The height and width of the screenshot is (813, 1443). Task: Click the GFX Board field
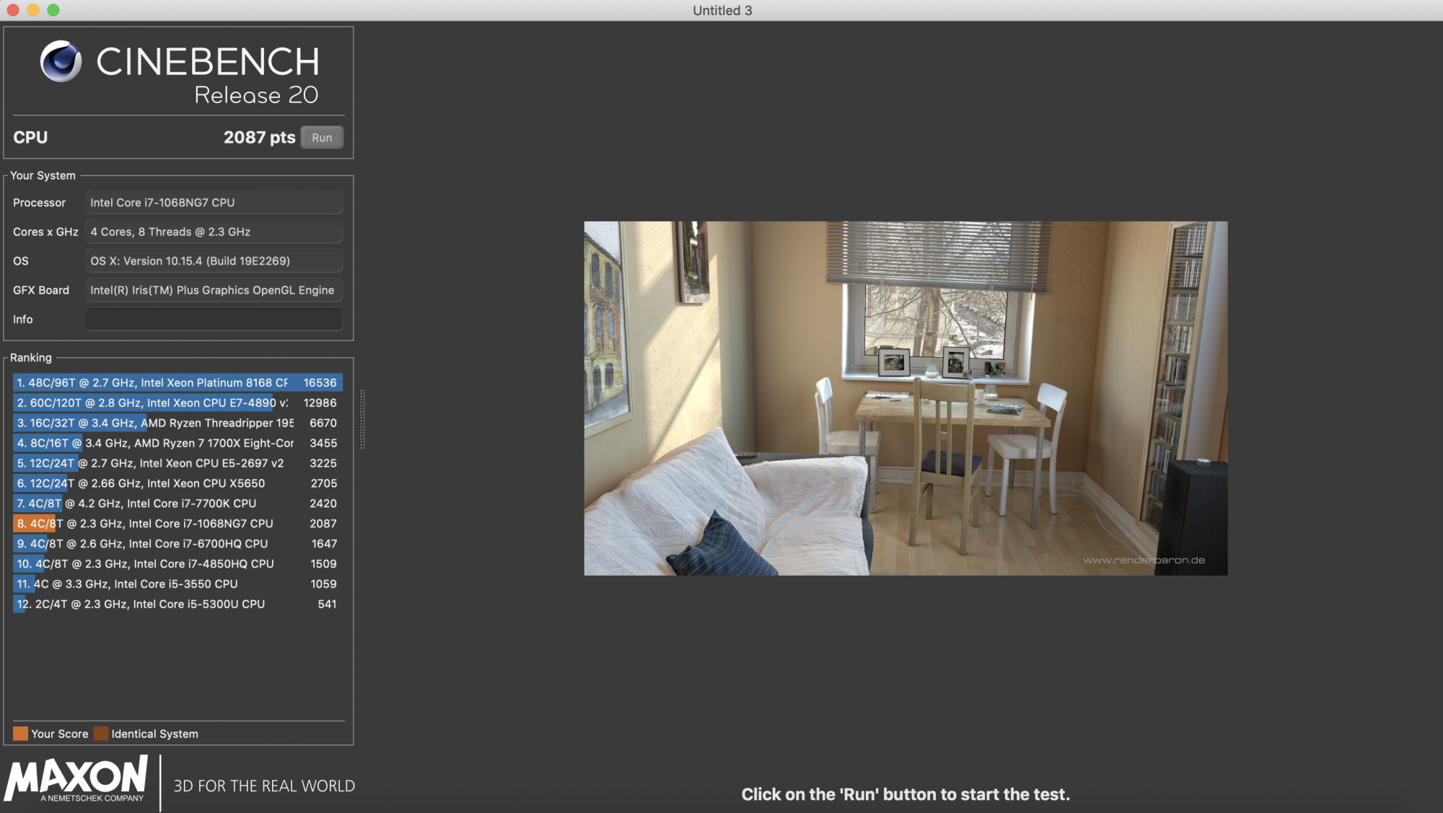(x=214, y=290)
